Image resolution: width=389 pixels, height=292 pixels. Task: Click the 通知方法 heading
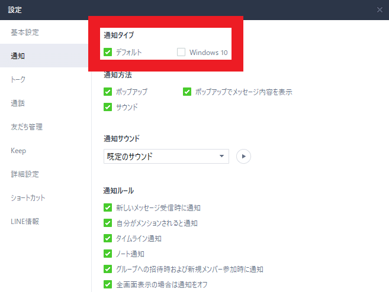pyautogui.click(x=118, y=75)
